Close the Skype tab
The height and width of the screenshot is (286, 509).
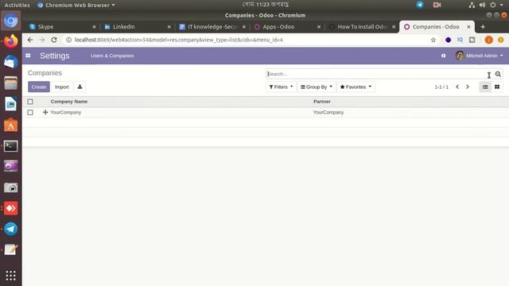pos(94,27)
